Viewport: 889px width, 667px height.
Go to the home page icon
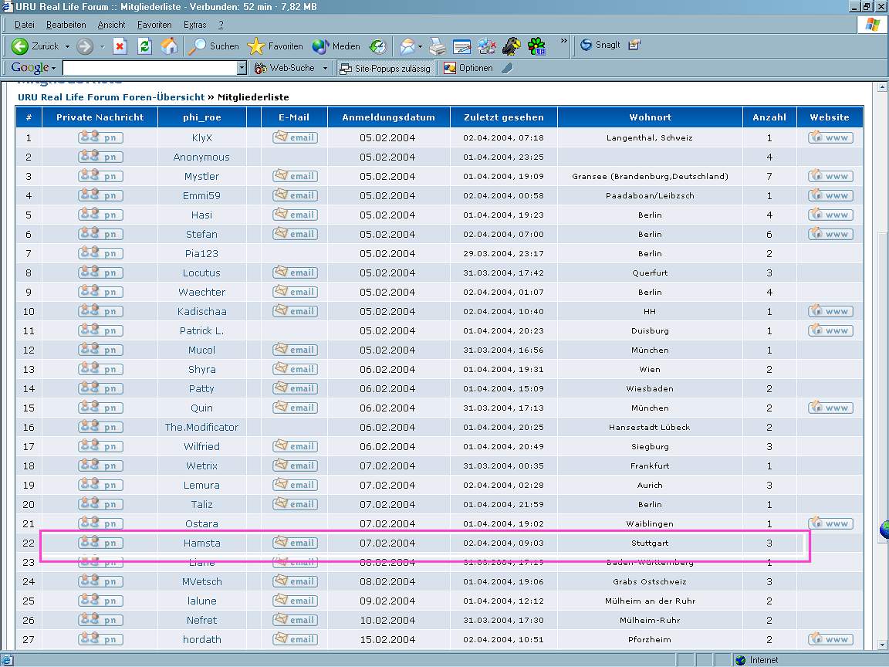pyautogui.click(x=169, y=46)
